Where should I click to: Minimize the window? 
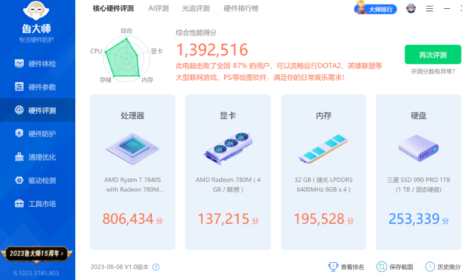coord(447,8)
